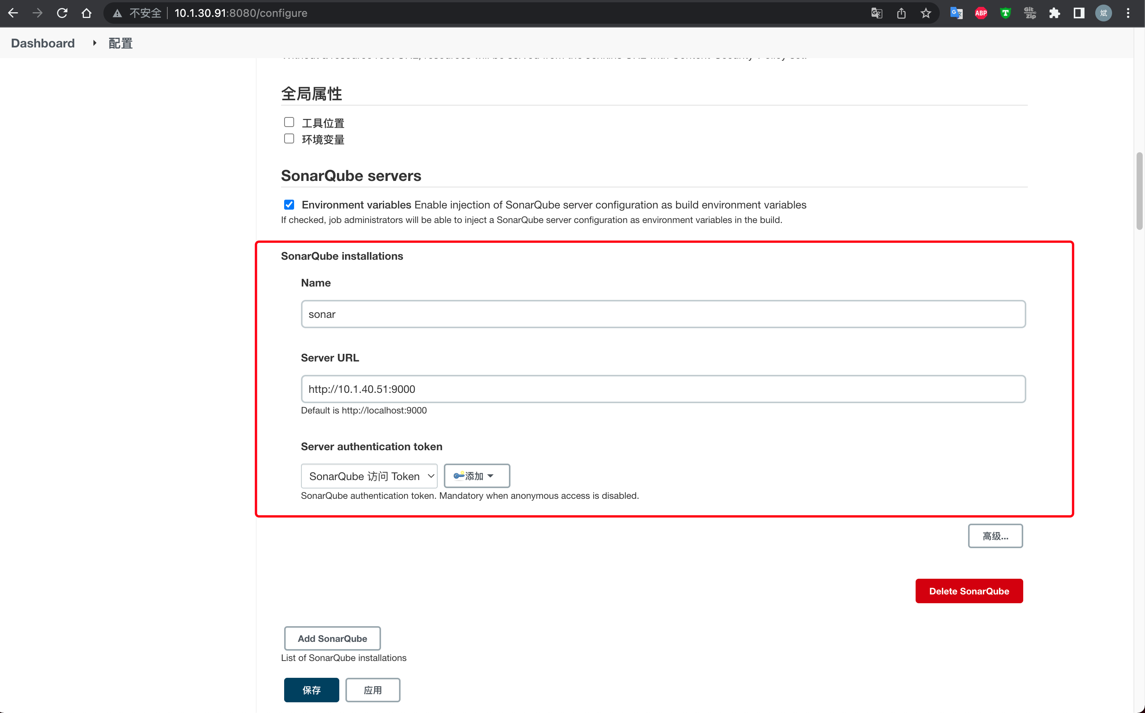Enable the 环境变量 checkbox
The height and width of the screenshot is (713, 1145).
pos(289,138)
